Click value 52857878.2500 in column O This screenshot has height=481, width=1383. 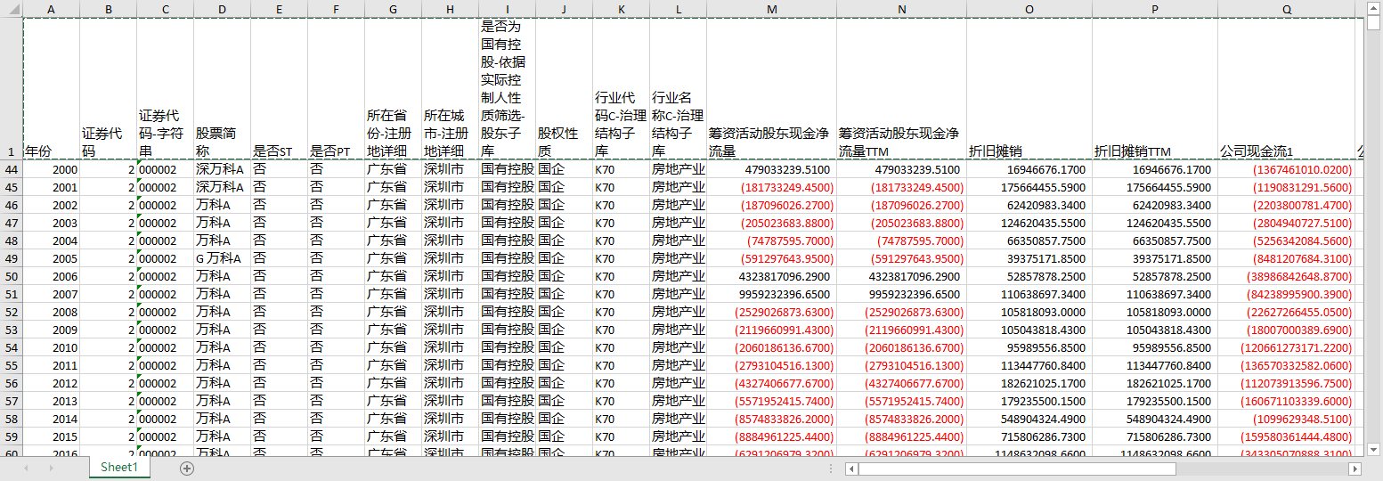[1029, 276]
